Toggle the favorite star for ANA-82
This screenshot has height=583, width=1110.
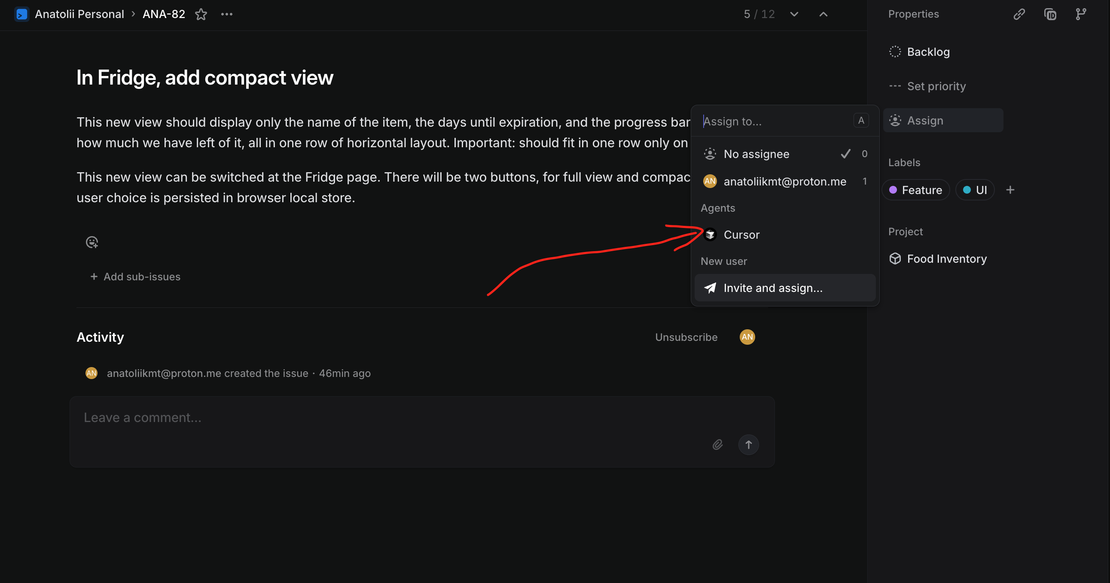coord(201,14)
